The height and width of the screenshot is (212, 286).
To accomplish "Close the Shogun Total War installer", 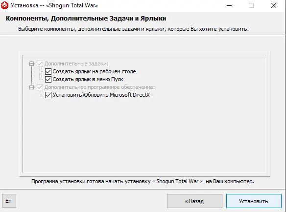I will (274, 5).
